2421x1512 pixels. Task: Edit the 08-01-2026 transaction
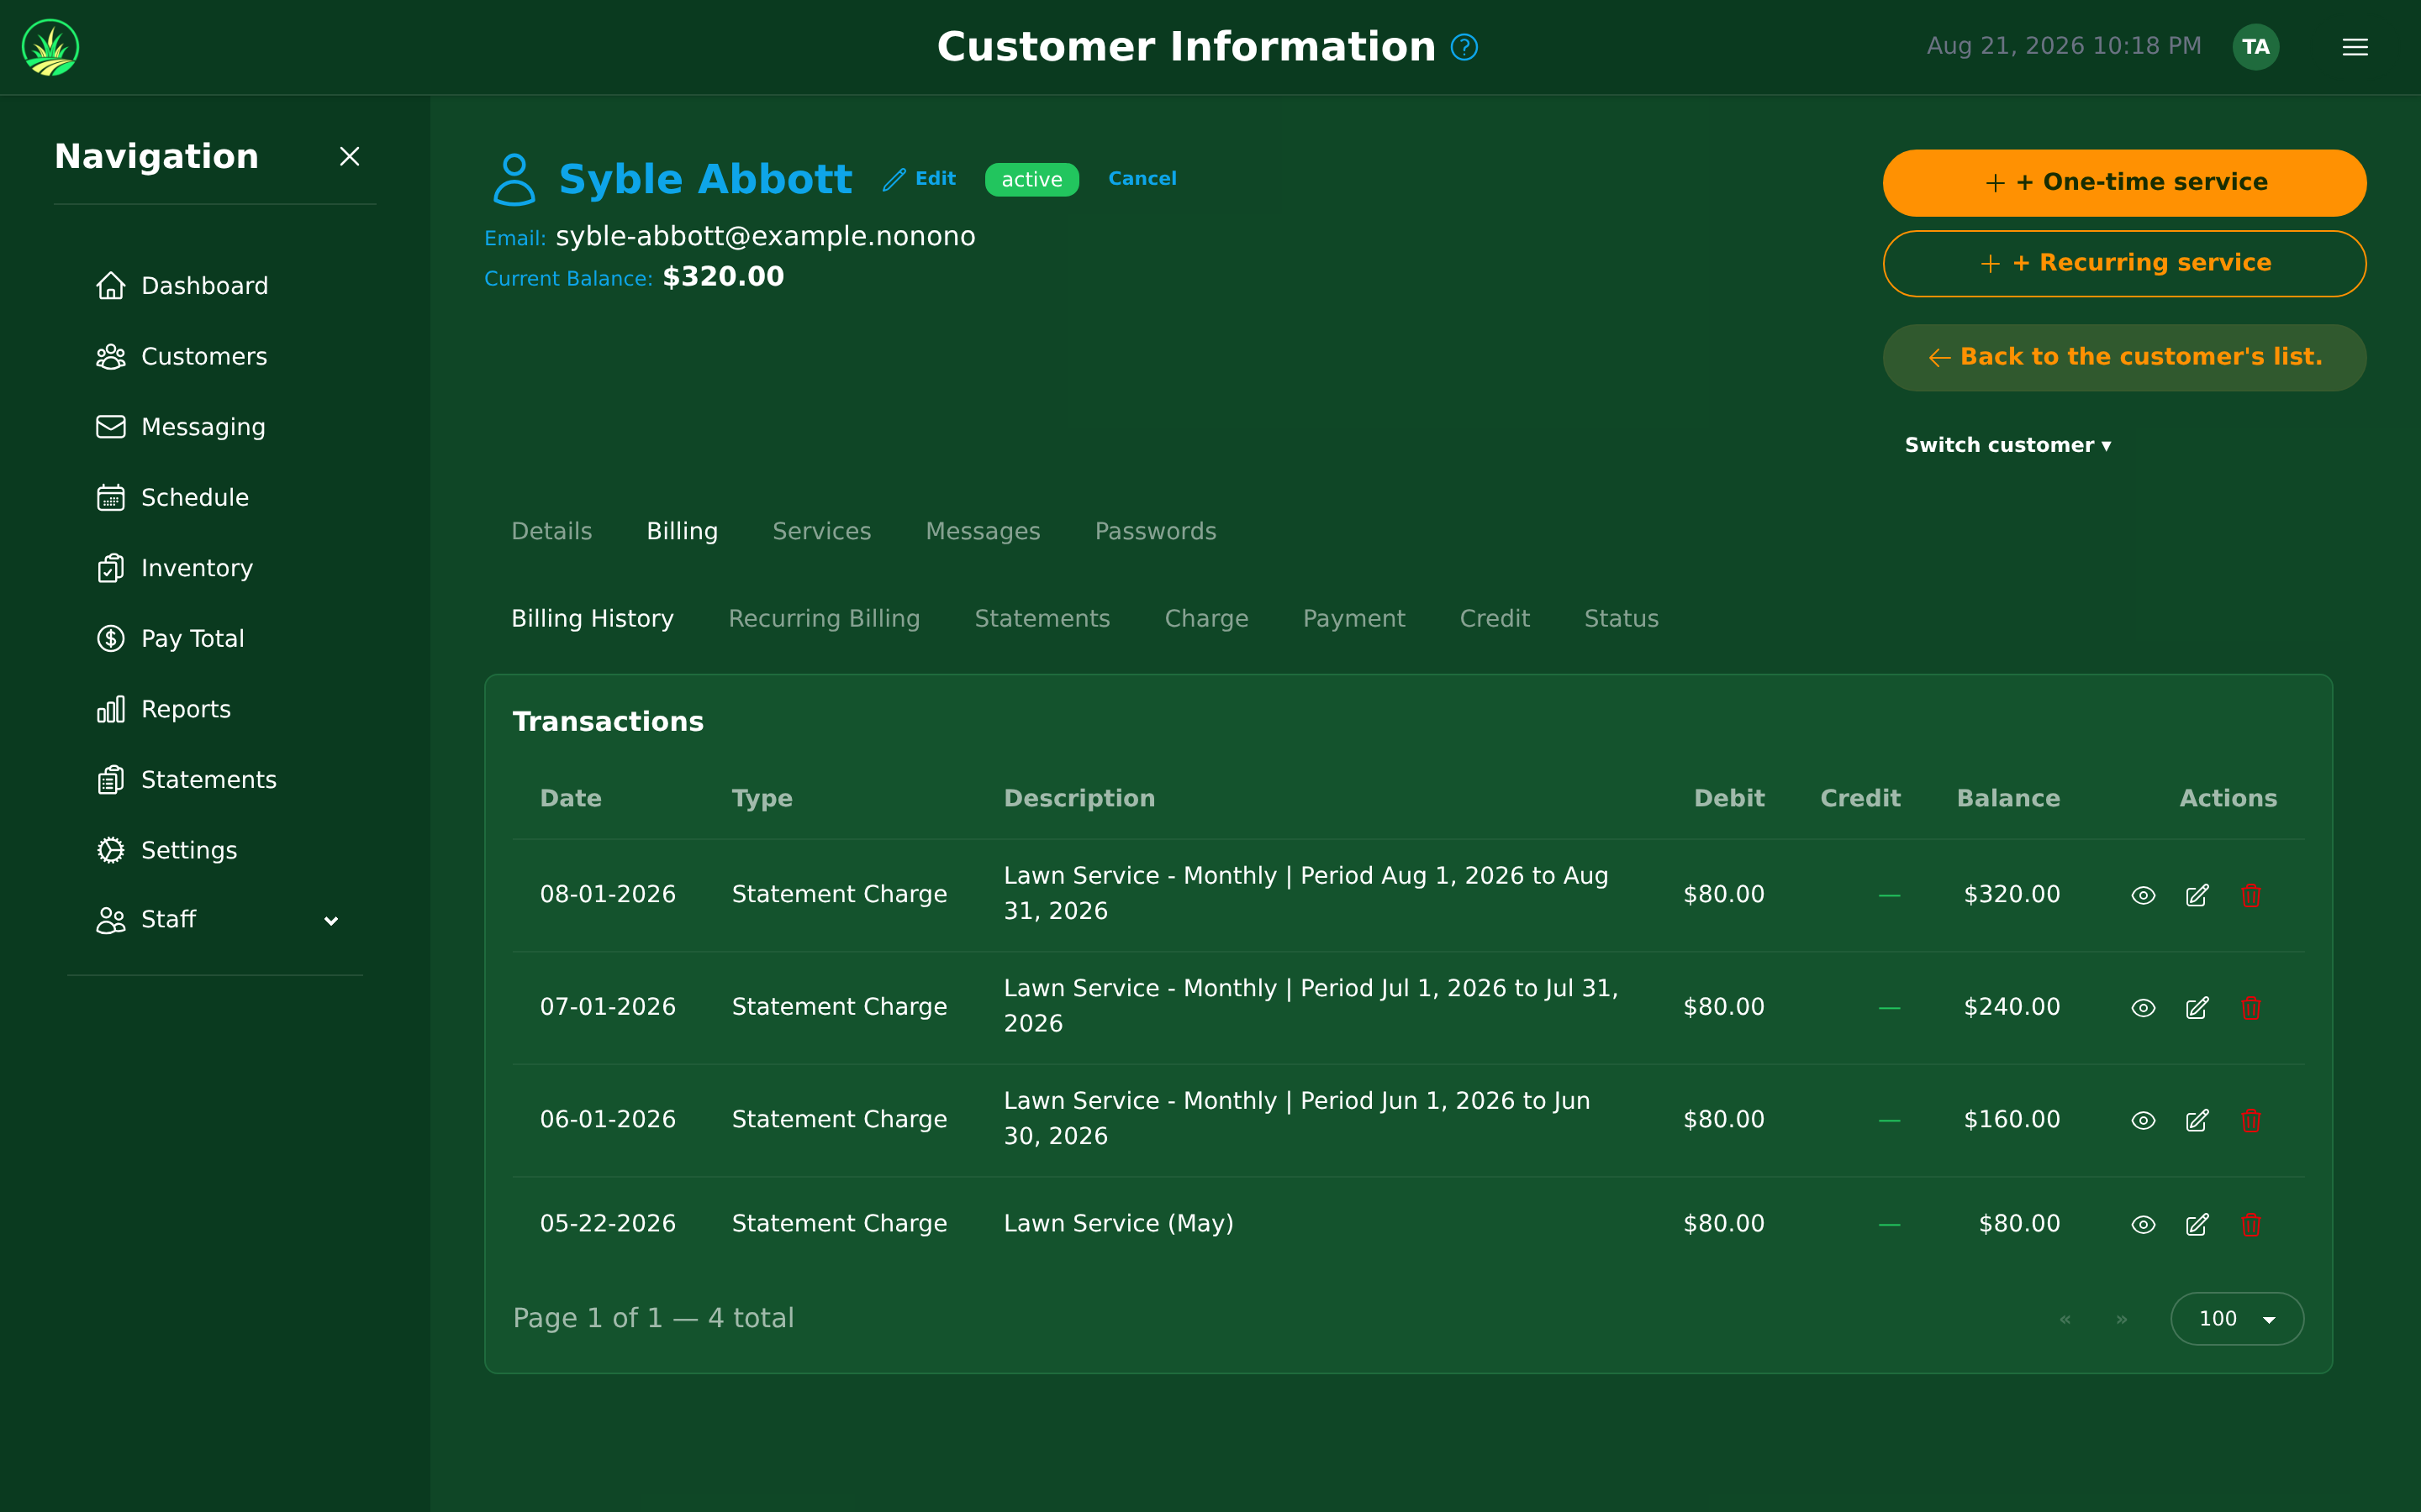point(2197,895)
